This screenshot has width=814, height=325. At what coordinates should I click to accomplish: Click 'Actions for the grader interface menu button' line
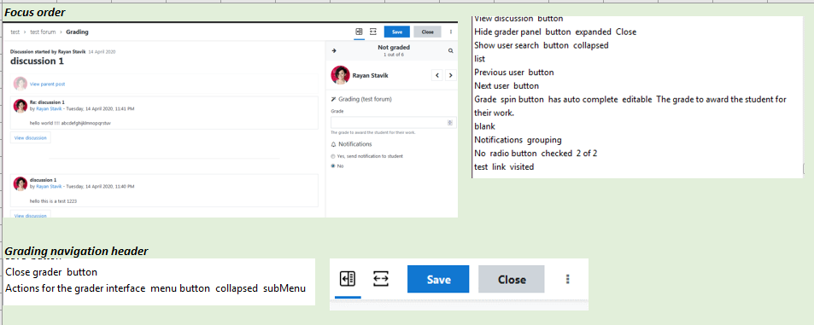click(155, 288)
